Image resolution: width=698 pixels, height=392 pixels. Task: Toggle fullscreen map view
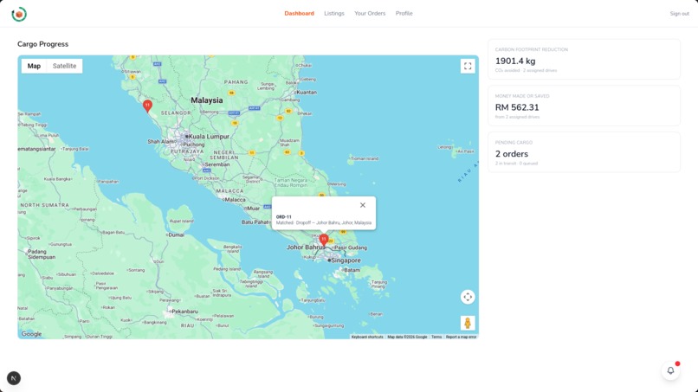pyautogui.click(x=468, y=67)
